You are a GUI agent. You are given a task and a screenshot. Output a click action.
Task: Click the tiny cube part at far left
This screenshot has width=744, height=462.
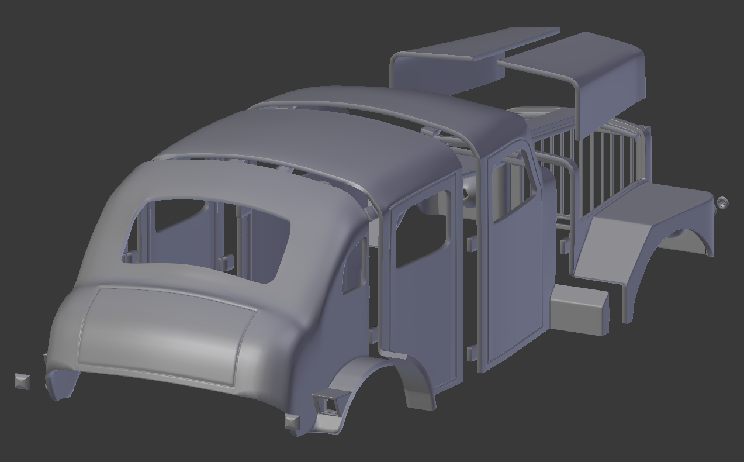click(22, 381)
